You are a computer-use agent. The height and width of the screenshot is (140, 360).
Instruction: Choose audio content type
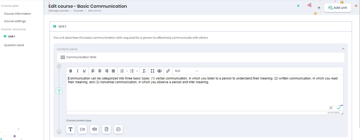click(x=94, y=129)
